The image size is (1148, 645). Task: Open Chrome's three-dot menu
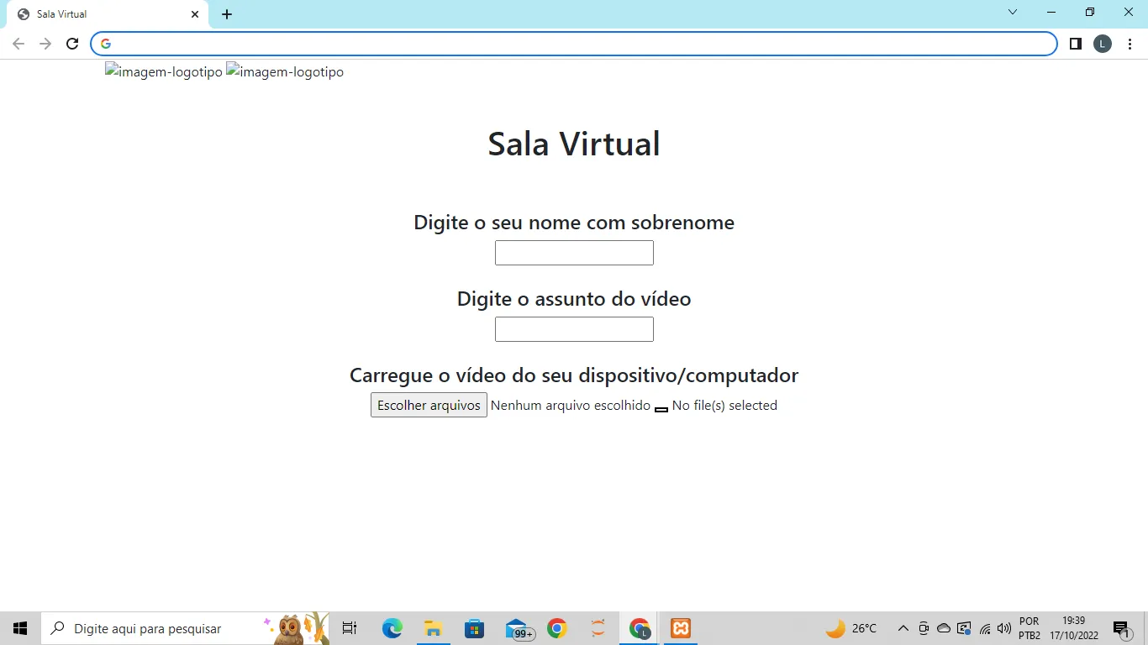1130,44
